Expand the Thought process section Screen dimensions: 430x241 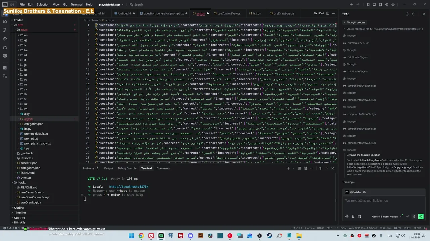[x=354, y=22]
